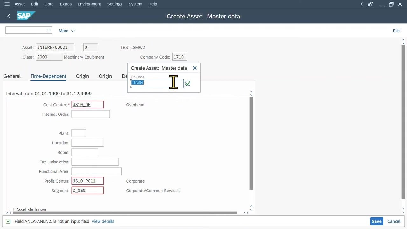Confirm the OK-Code with the green checkmark
The width and height of the screenshot is (407, 229).
pyautogui.click(x=188, y=83)
